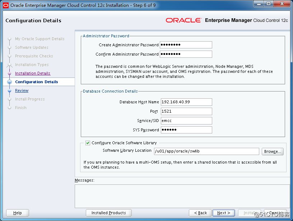Uncheck Configure Oracle Software Library checkbox
This screenshot has height=221, width=293.
point(88,143)
